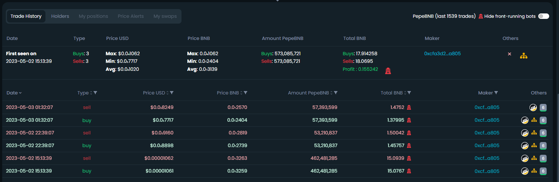The height and width of the screenshot is (182, 559).
Task: Click bot icon beside Total BNB 15.0939
Action: click(x=409, y=158)
